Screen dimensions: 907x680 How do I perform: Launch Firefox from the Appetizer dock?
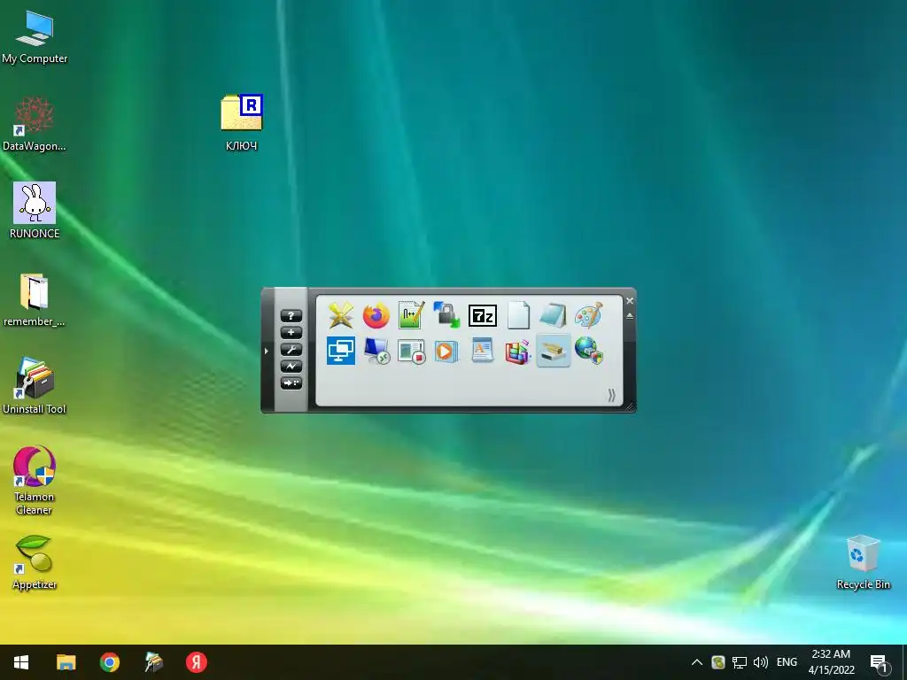(x=376, y=316)
